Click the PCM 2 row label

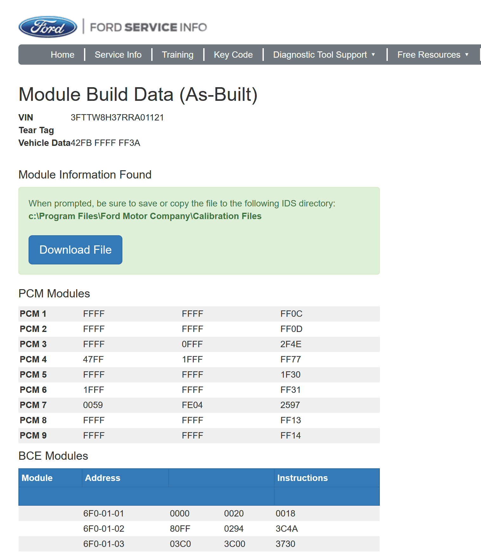tap(33, 329)
